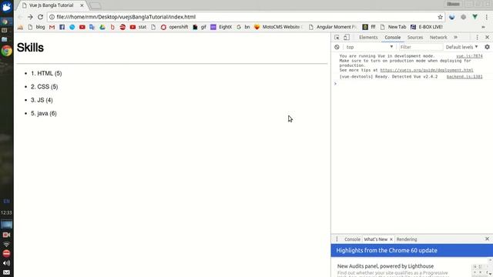493x277 pixels.
Task: Open a new browser tab
Action: 96,5
